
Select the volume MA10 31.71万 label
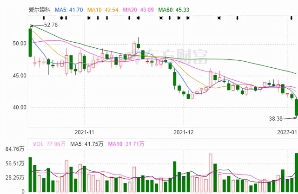126,144
